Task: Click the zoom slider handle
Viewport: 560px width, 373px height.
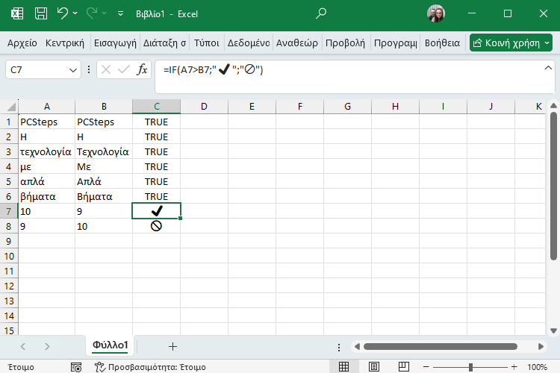Action: [x=470, y=367]
